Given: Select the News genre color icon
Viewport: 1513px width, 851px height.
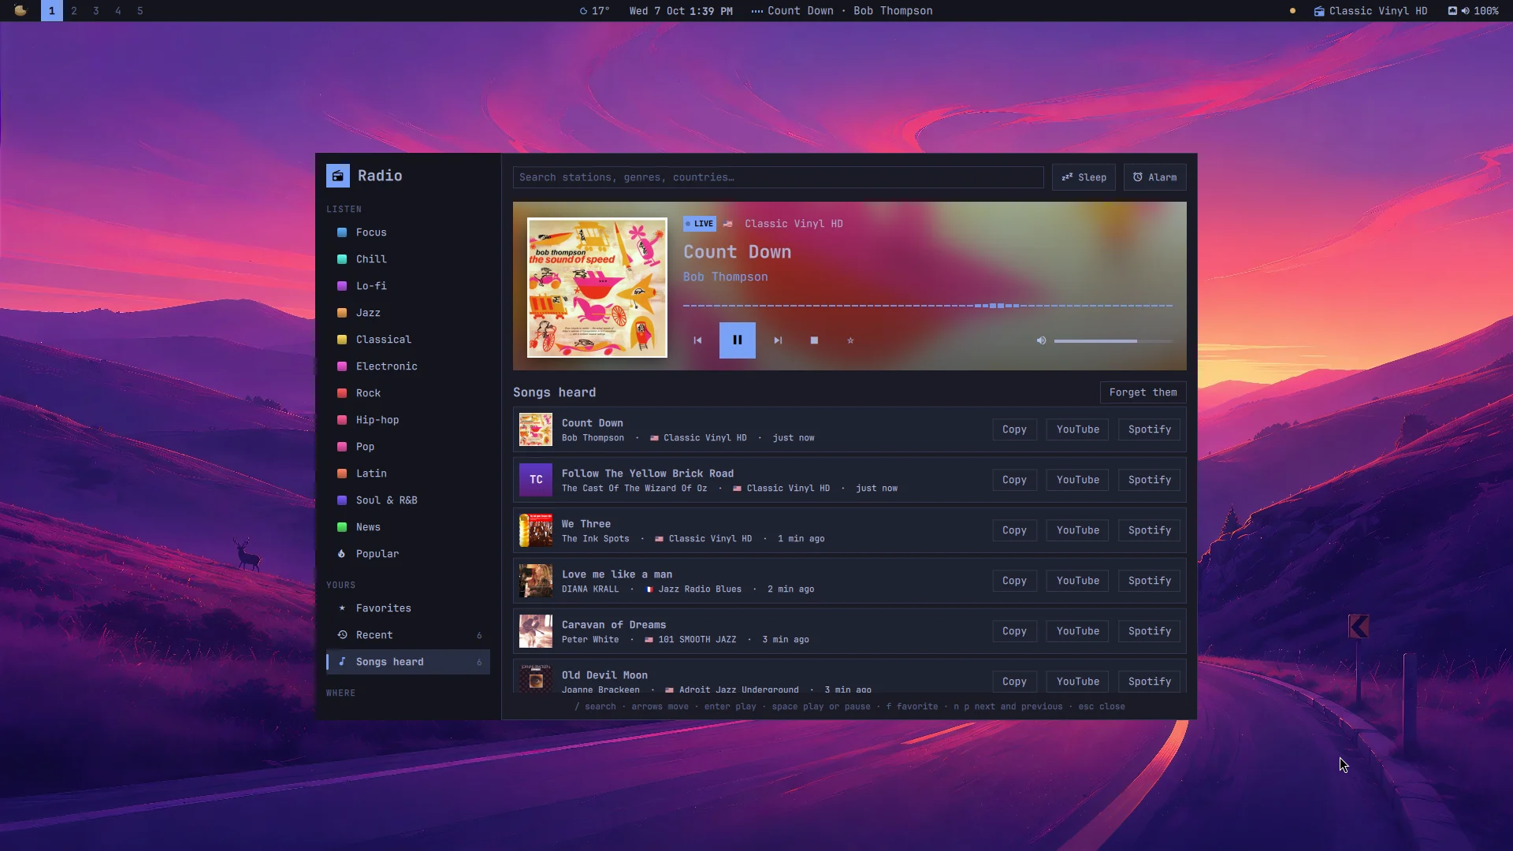Looking at the screenshot, I should point(342,527).
